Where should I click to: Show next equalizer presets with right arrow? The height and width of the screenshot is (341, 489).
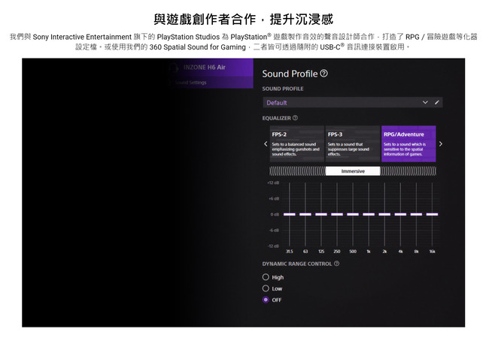coord(440,144)
